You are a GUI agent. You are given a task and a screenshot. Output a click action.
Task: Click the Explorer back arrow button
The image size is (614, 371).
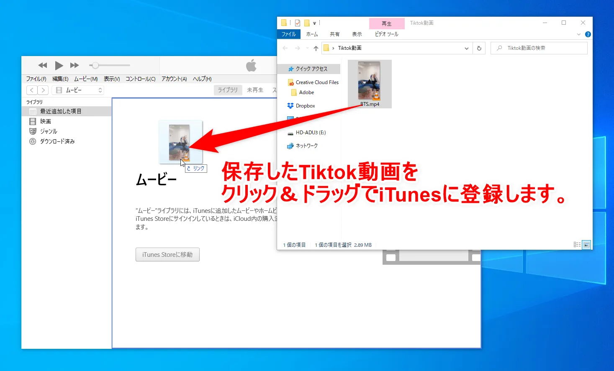pyautogui.click(x=285, y=48)
